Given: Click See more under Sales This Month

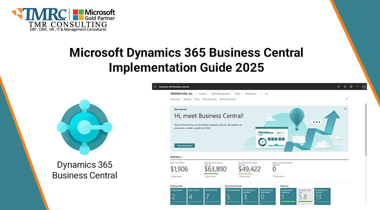Looking at the screenshot, I should [x=176, y=176].
